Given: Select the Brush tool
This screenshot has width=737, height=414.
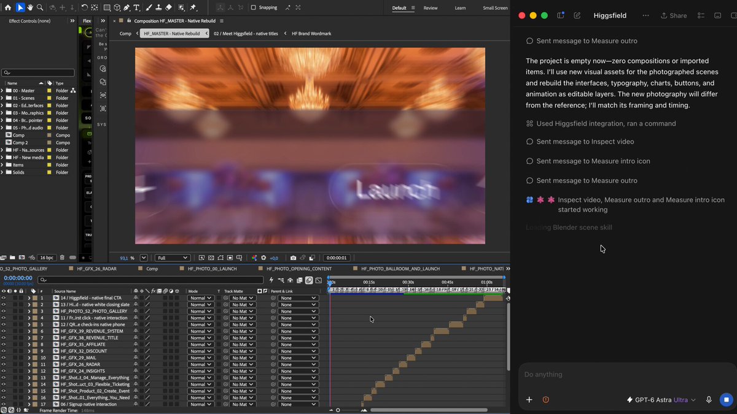Looking at the screenshot, I should [x=148, y=7].
